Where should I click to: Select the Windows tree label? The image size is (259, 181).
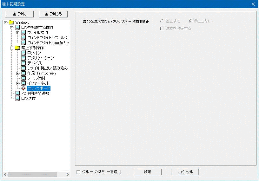pyautogui.click(x=22, y=23)
